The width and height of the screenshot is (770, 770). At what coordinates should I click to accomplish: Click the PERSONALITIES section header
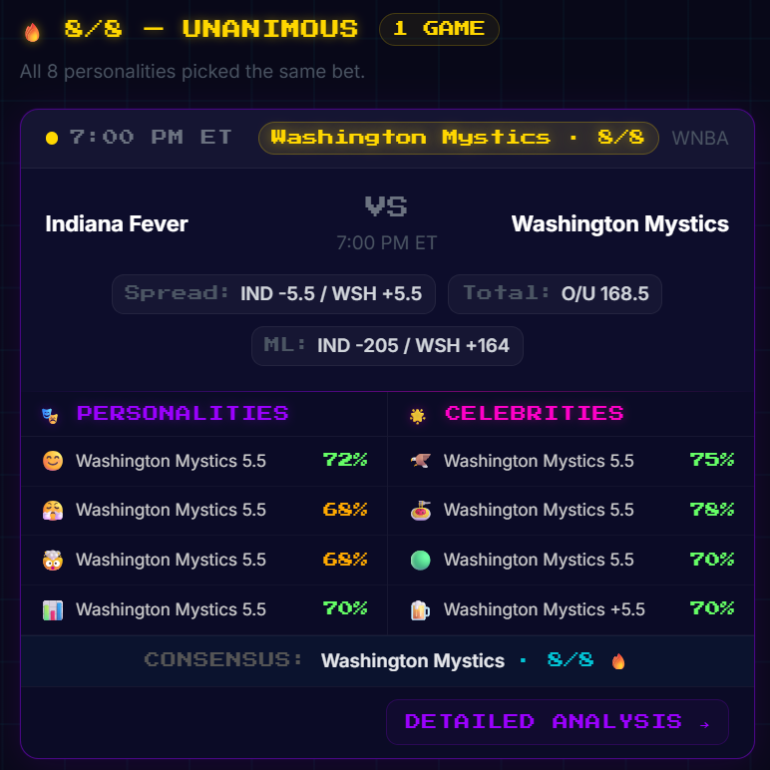(x=183, y=414)
